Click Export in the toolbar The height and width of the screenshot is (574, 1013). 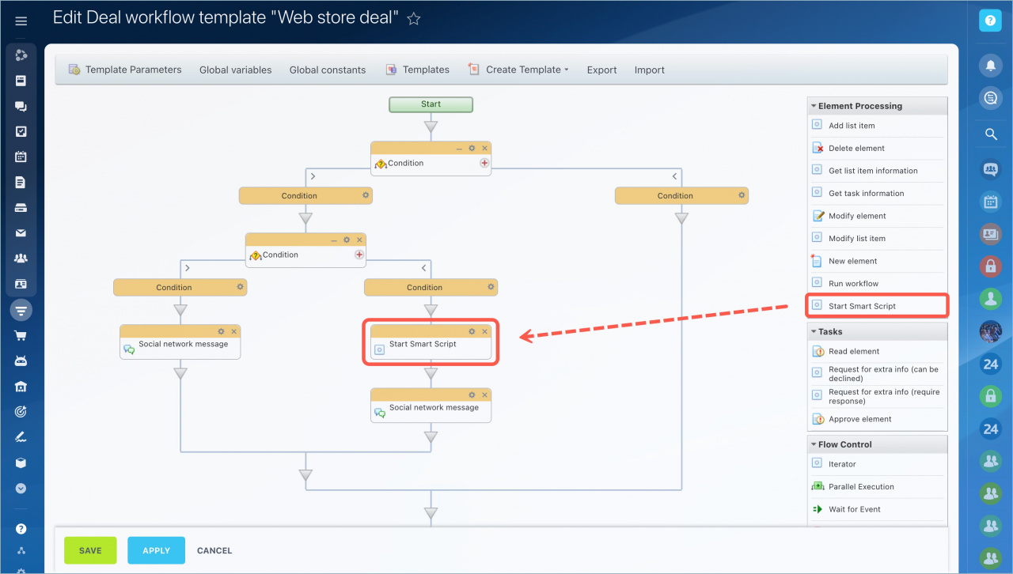(x=601, y=70)
